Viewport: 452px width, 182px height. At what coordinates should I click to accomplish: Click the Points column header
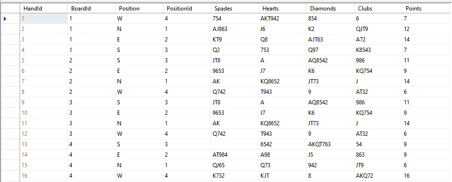point(427,9)
